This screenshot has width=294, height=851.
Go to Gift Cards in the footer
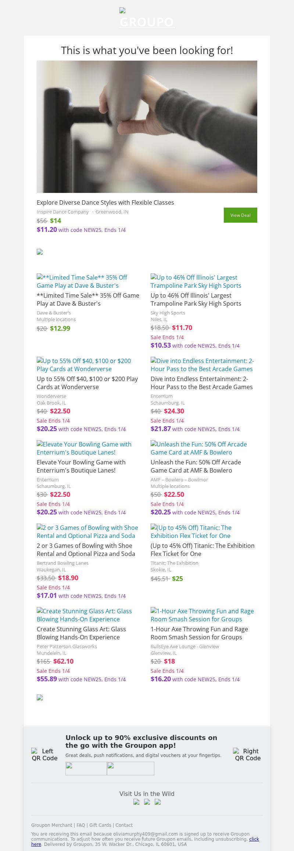[x=100, y=825]
